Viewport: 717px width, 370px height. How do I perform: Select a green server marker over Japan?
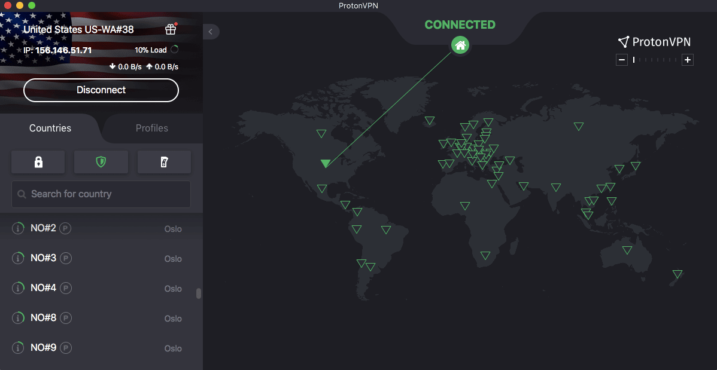(x=635, y=166)
